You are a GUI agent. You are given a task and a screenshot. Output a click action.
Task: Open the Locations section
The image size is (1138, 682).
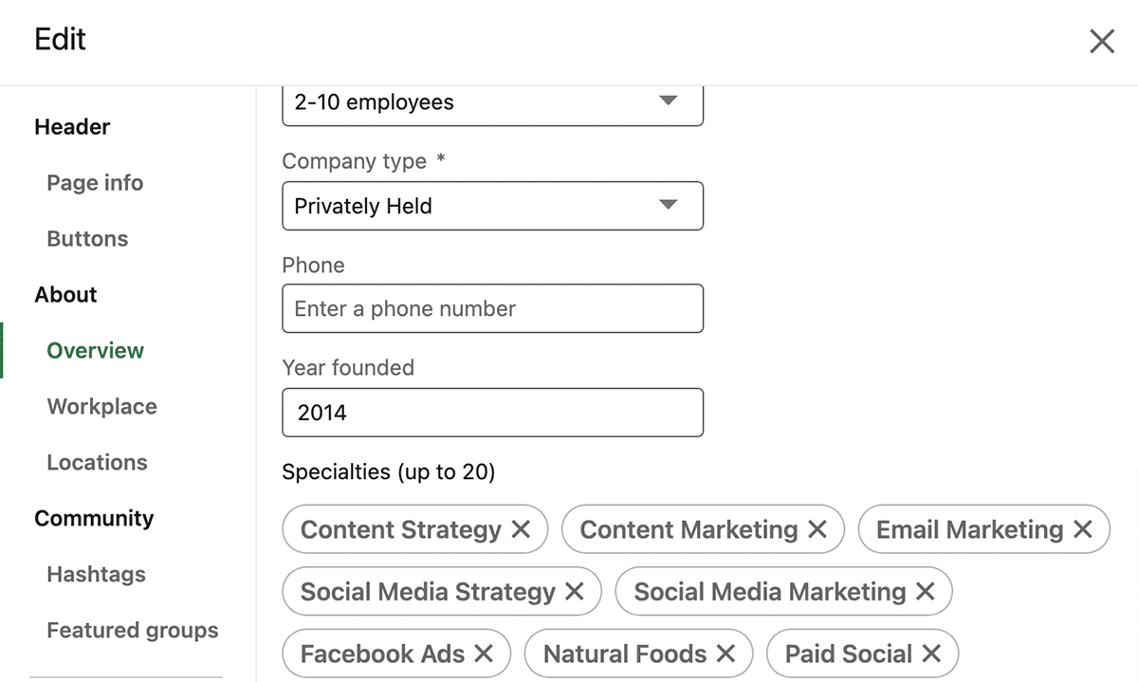coord(97,463)
